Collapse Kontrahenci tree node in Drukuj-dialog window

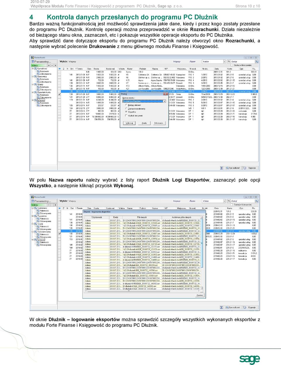[x=33, y=69]
